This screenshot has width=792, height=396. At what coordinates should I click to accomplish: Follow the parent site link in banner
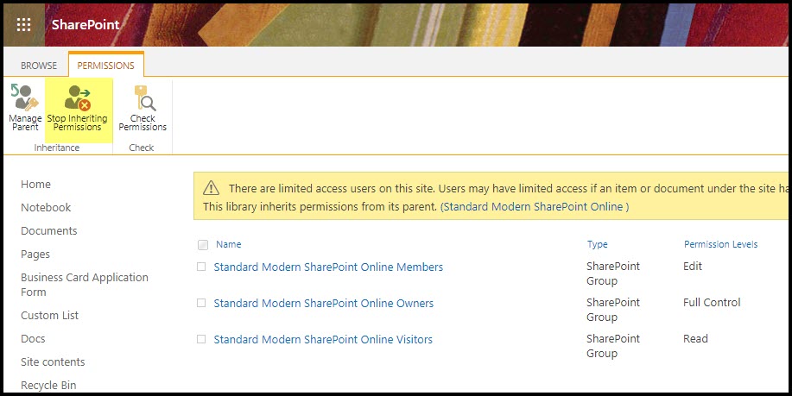(x=534, y=207)
